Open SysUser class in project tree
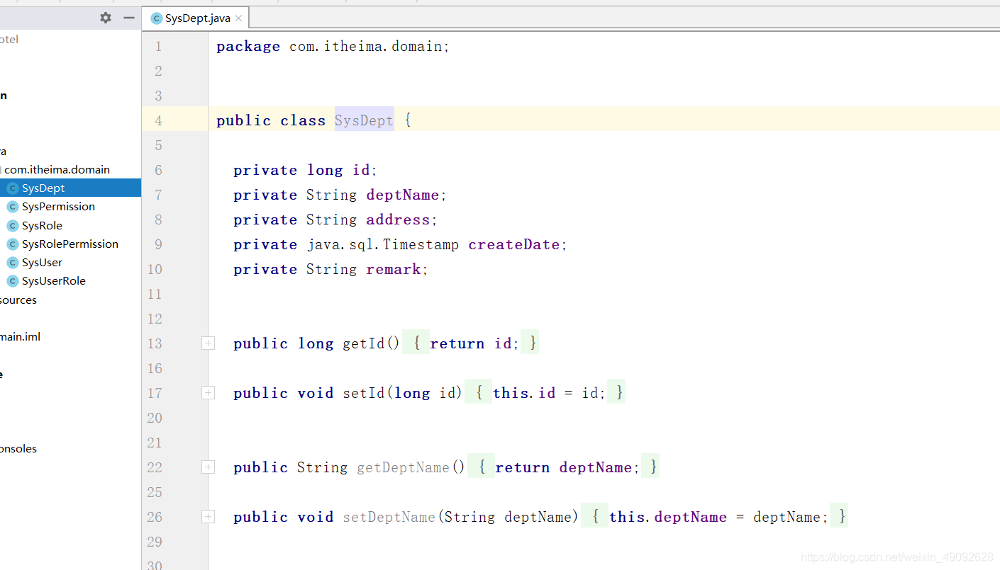This screenshot has height=570, width=1000. click(x=42, y=263)
